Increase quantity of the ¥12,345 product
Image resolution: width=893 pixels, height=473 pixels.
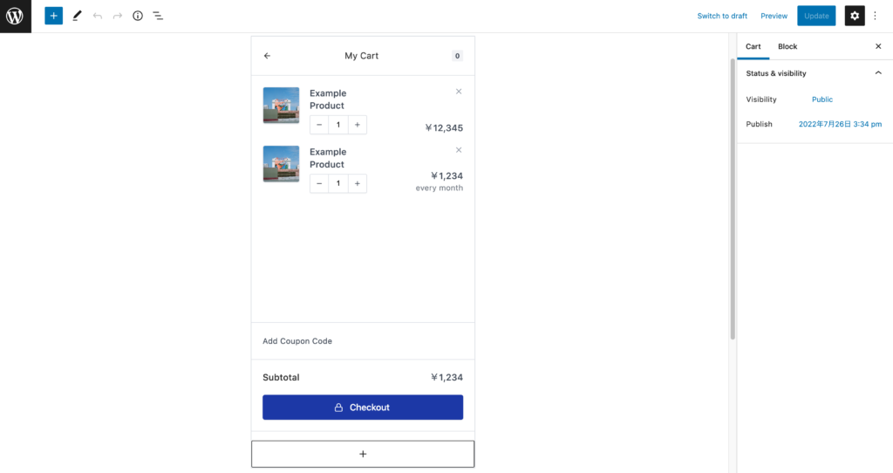pyautogui.click(x=357, y=125)
